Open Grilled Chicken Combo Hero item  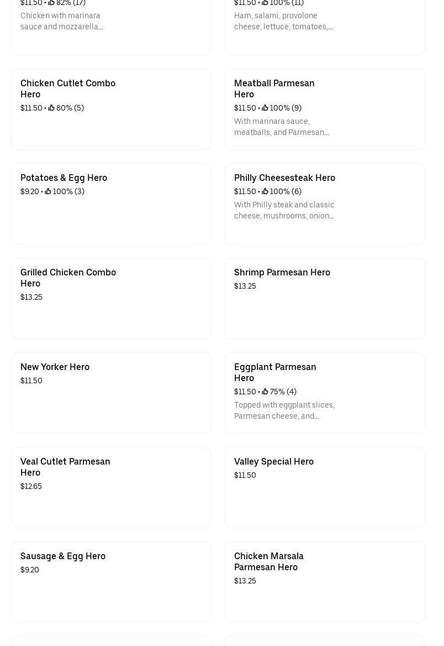coord(68,278)
